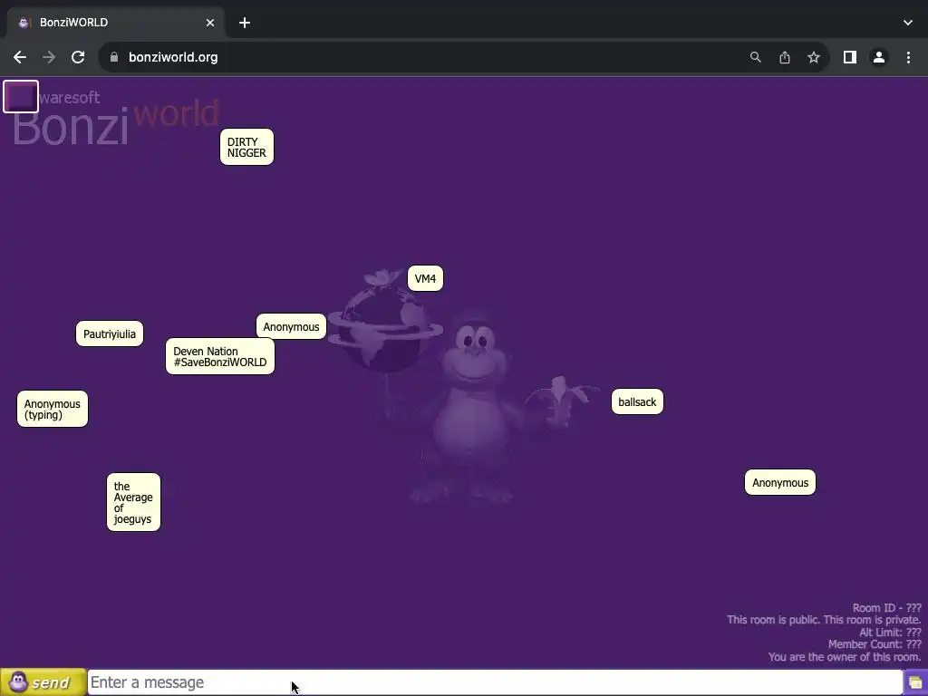The image size is (928, 696).
Task: Share this page using the share icon
Action: click(784, 57)
